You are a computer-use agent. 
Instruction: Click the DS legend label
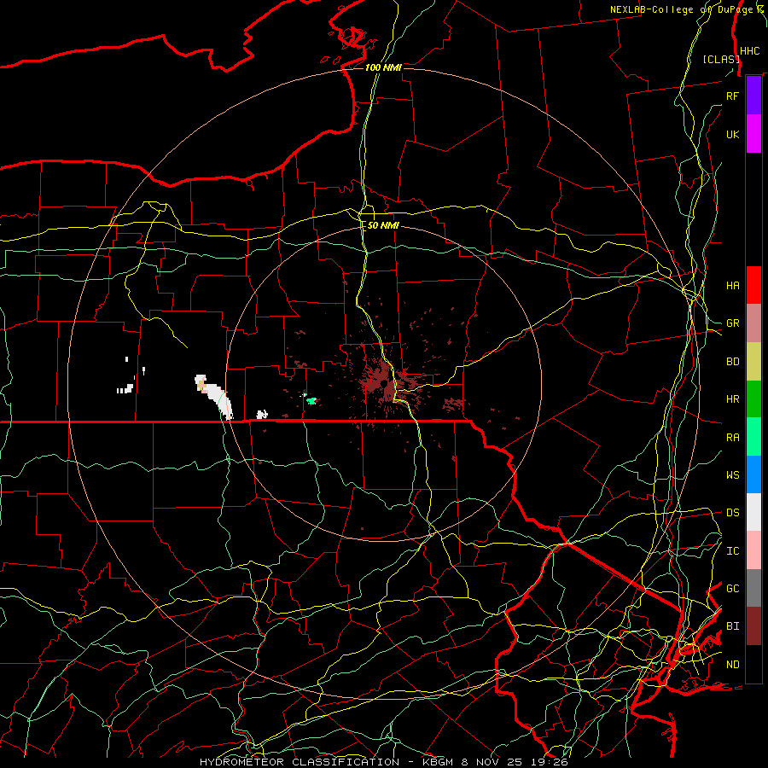click(732, 512)
